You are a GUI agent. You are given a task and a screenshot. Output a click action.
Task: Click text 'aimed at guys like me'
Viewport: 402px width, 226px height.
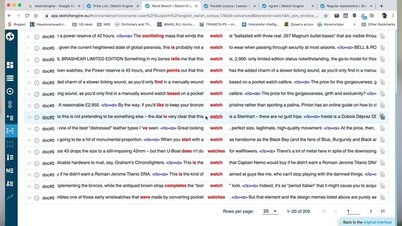250,175
